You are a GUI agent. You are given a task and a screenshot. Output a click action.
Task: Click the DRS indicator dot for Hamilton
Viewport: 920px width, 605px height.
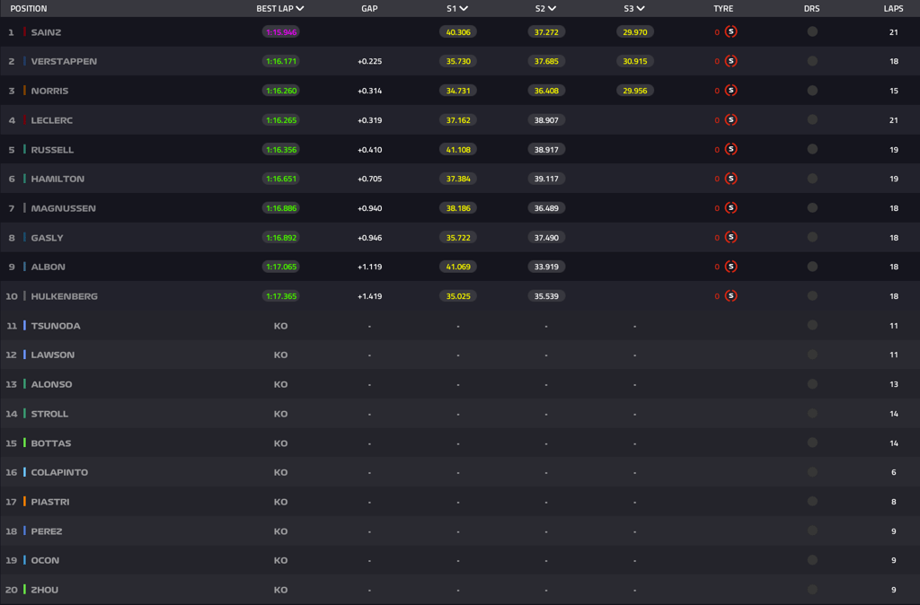[x=812, y=179]
